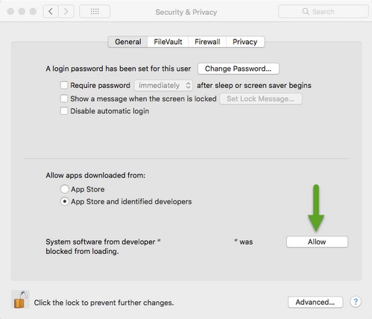Select the General tab
The height and width of the screenshot is (319, 372).
pyautogui.click(x=128, y=42)
